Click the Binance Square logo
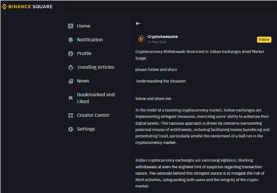The height and width of the screenshot is (193, 277). [27, 7]
